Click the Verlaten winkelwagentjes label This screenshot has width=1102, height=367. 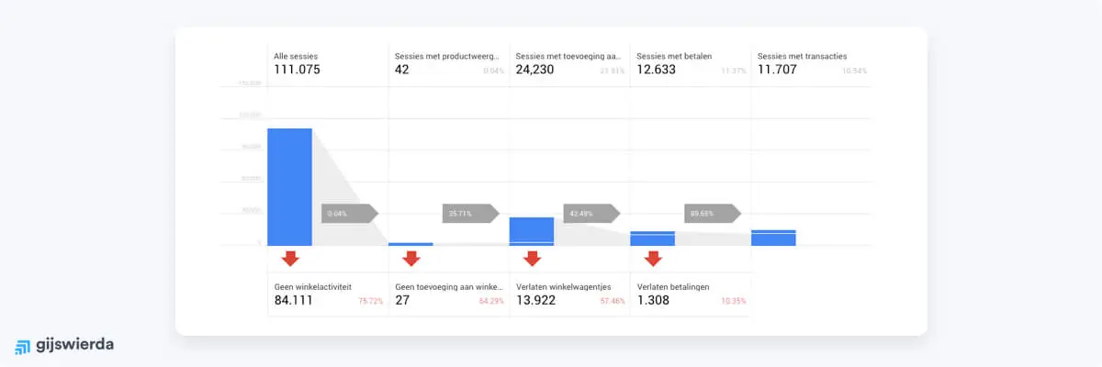tap(564, 286)
